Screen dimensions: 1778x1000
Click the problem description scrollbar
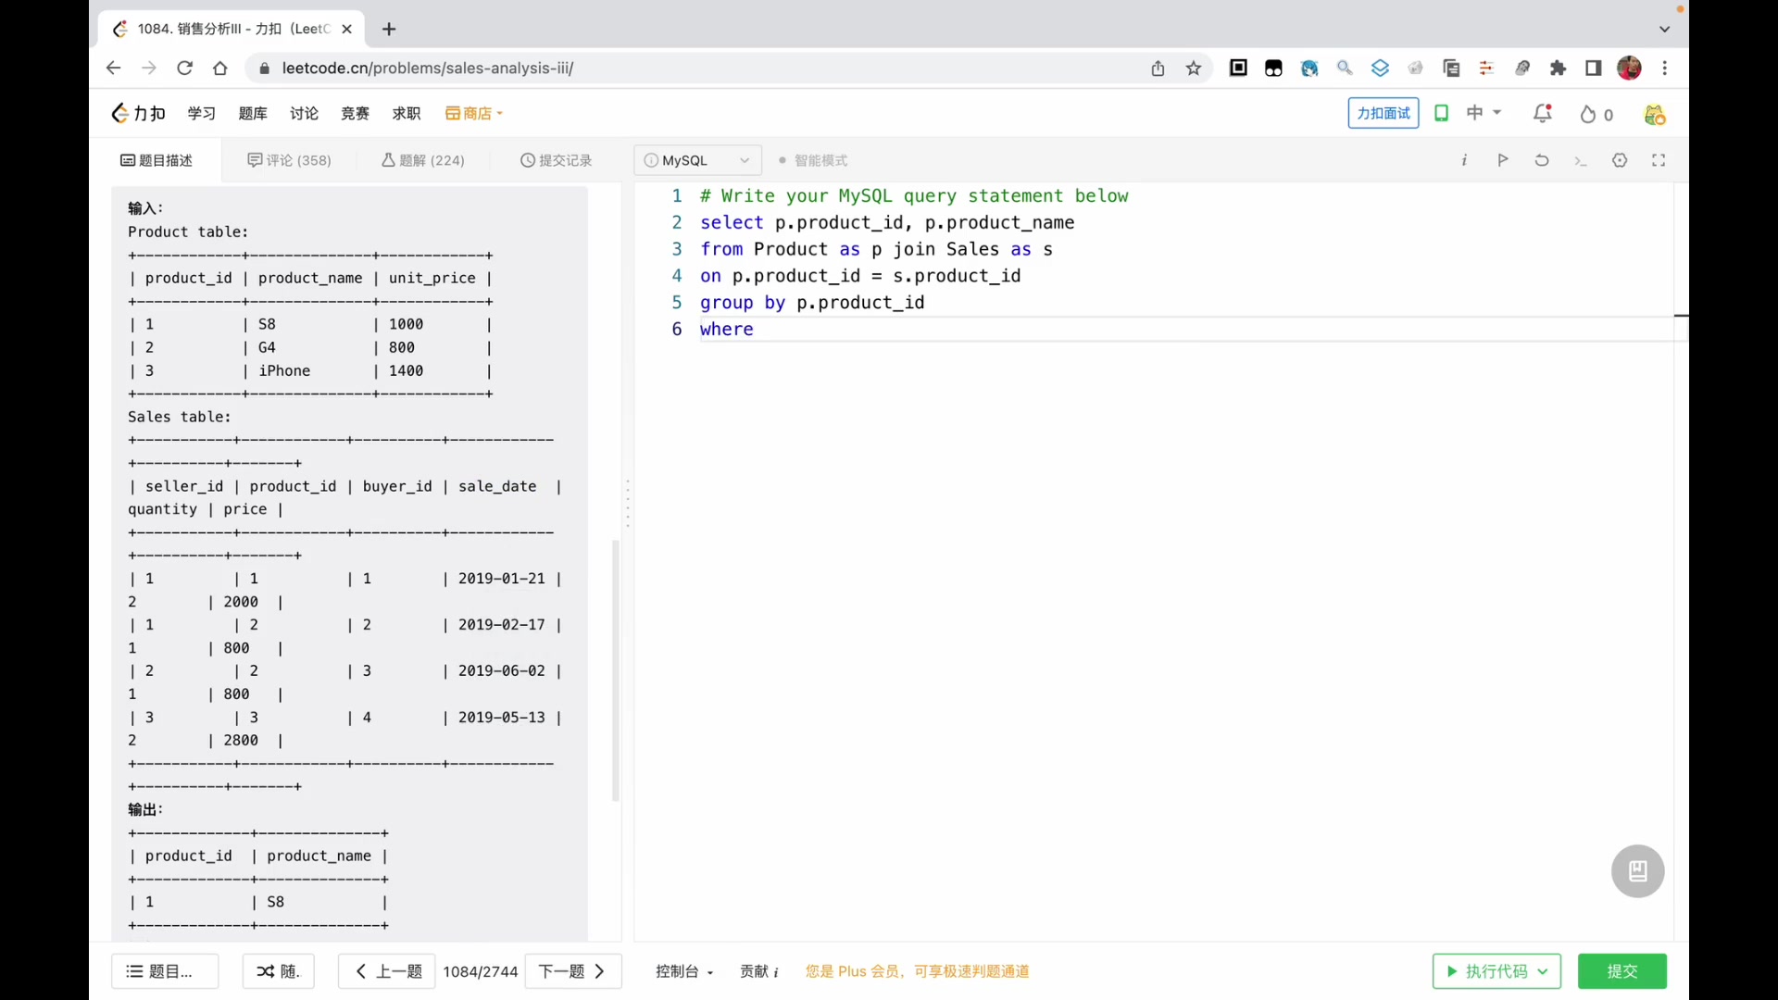click(615, 670)
